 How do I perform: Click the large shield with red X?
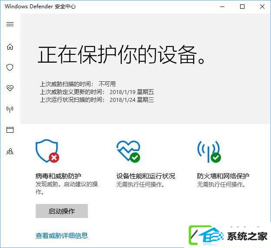47,151
